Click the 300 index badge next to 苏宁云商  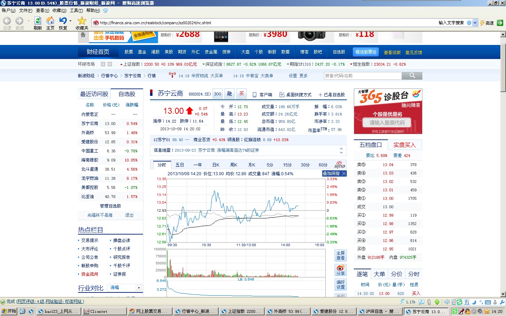click(x=218, y=94)
